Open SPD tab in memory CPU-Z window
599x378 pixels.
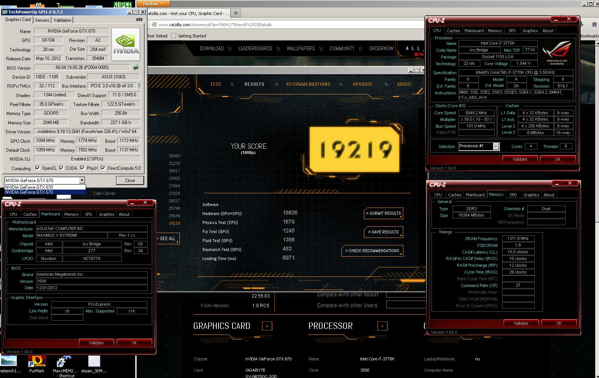[513, 195]
